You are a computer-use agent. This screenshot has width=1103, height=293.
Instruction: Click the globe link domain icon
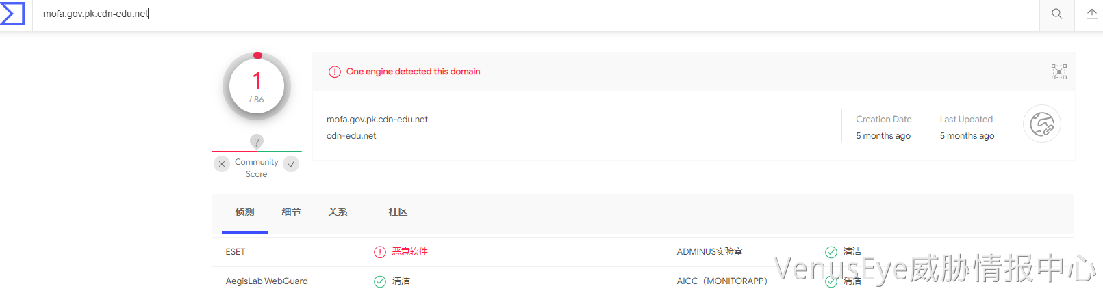[1041, 124]
